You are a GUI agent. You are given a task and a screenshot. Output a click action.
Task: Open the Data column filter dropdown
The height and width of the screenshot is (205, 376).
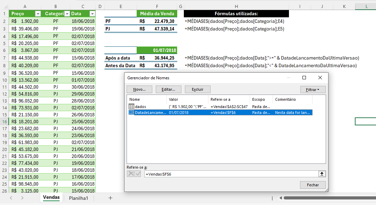click(92, 14)
